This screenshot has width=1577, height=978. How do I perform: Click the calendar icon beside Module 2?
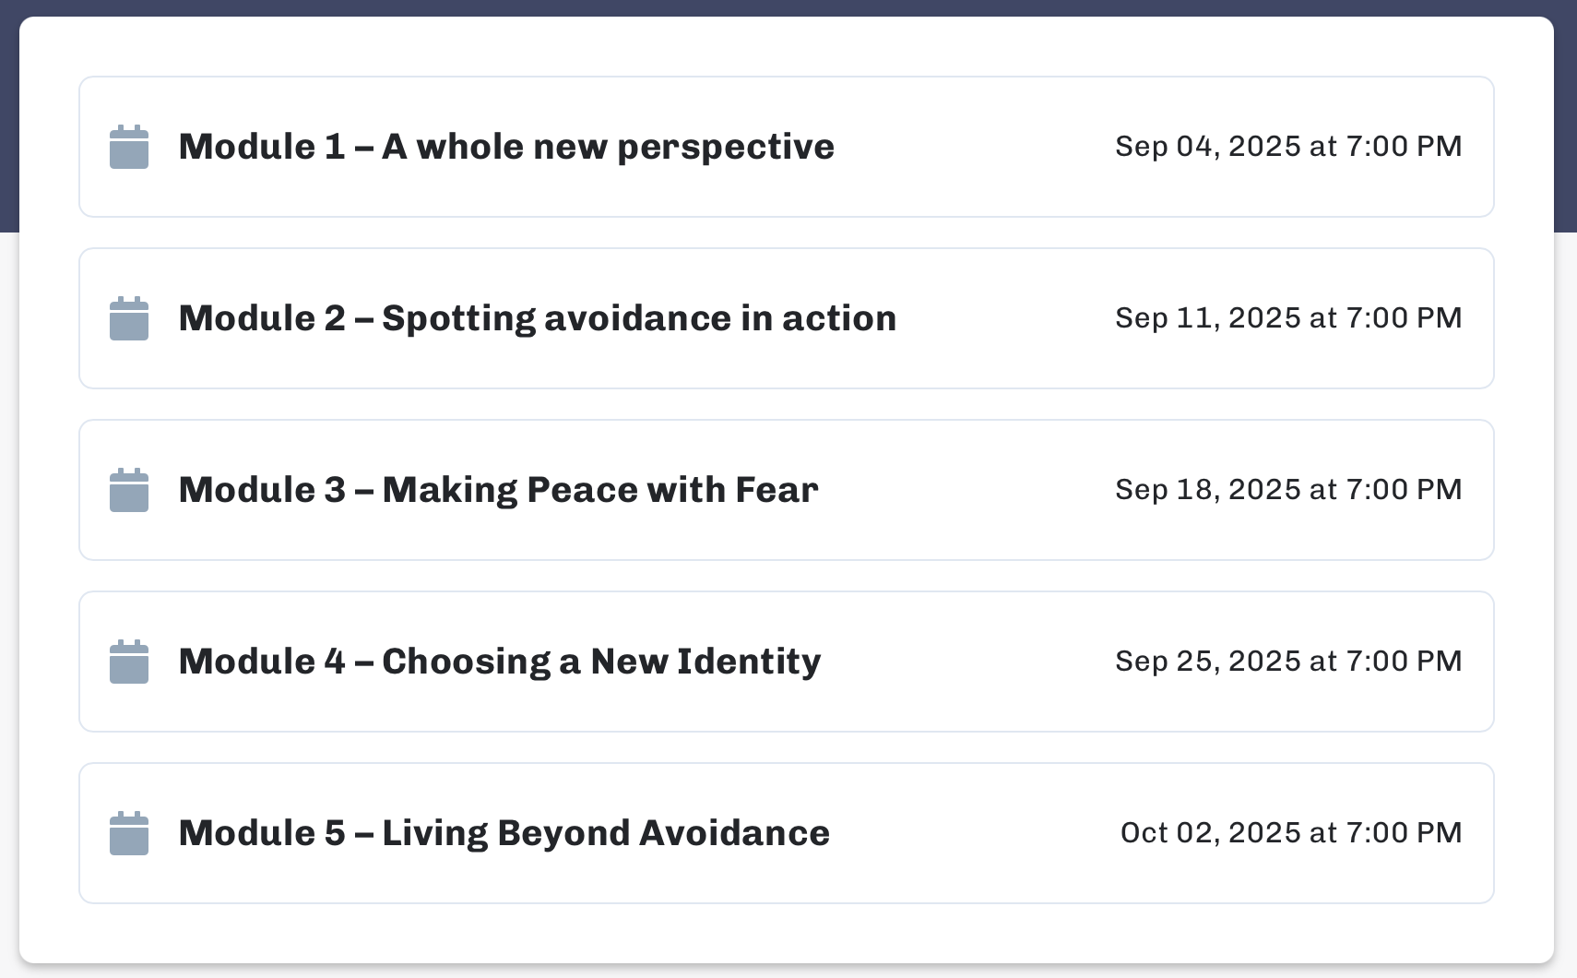(x=129, y=318)
